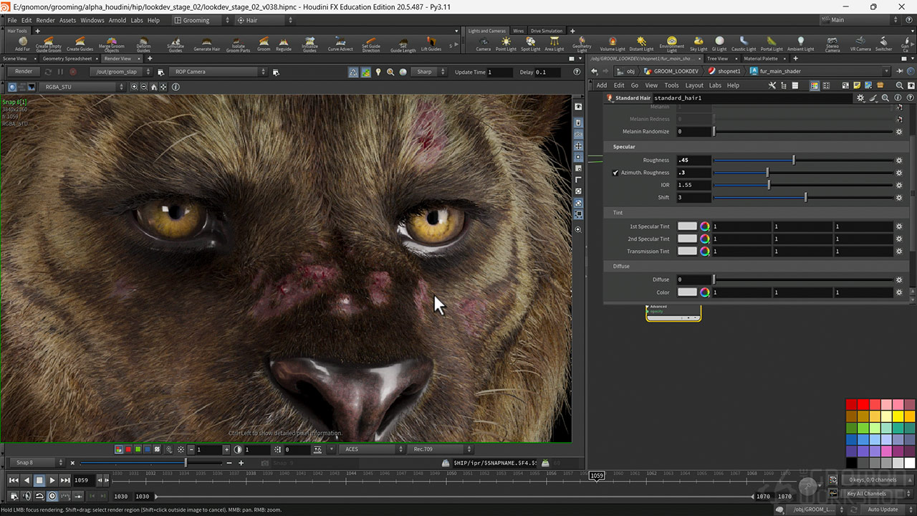917x516 pixels.
Task: Open the Tools menu in the network editor
Action: click(x=671, y=85)
